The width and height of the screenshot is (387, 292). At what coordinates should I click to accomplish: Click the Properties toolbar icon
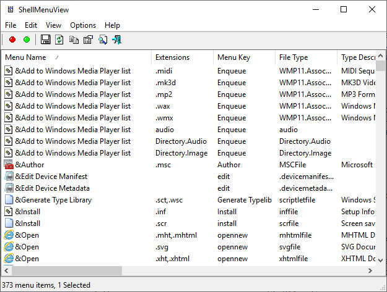pos(88,40)
